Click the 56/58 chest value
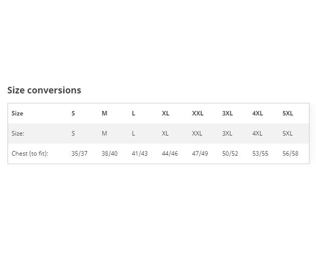Screen dimensions: 316x253 point(290,154)
